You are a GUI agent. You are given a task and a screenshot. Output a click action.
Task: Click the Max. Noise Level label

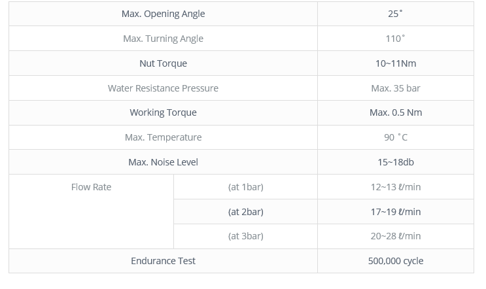163,162
